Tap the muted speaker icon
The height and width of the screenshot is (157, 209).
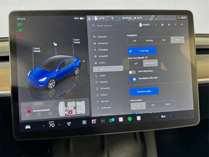point(163,116)
